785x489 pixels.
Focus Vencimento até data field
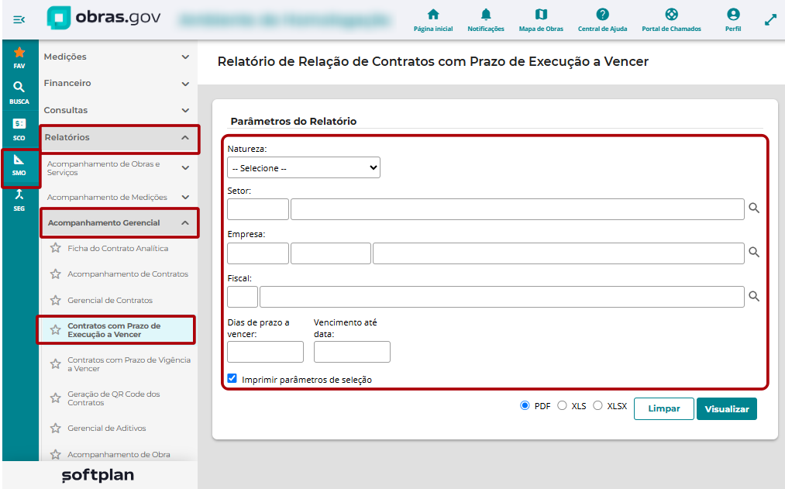(352, 352)
